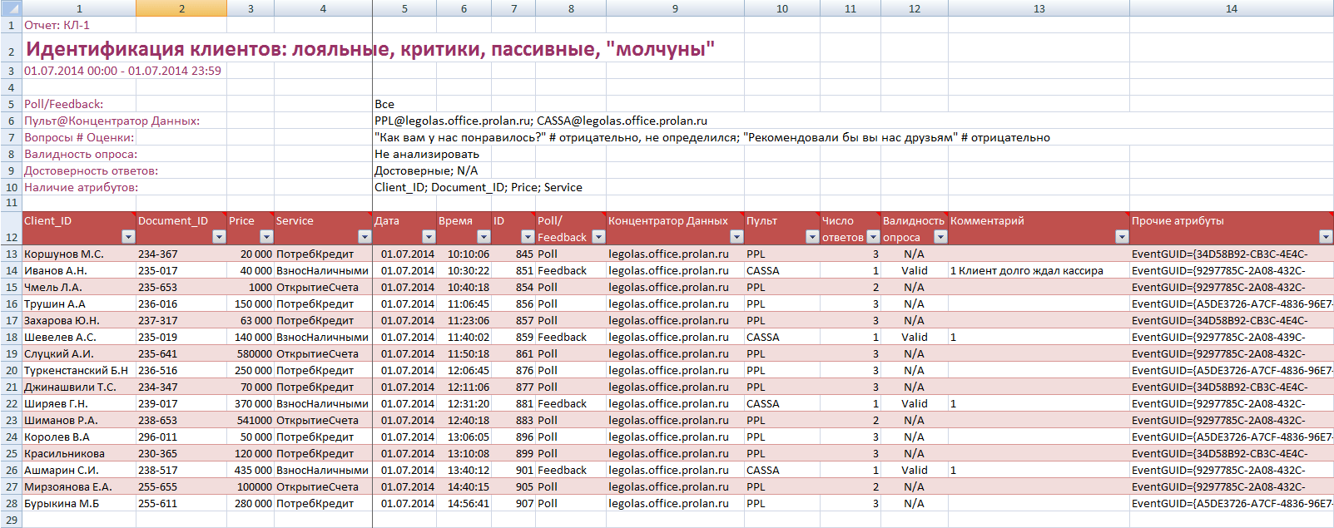This screenshot has width=1334, height=528.
Task: Open the Service filter dropdown arrow
Action: coord(364,237)
